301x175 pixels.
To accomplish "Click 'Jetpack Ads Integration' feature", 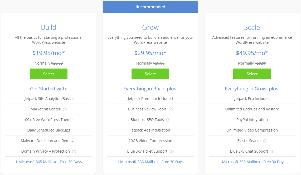I will tap(150, 130).
